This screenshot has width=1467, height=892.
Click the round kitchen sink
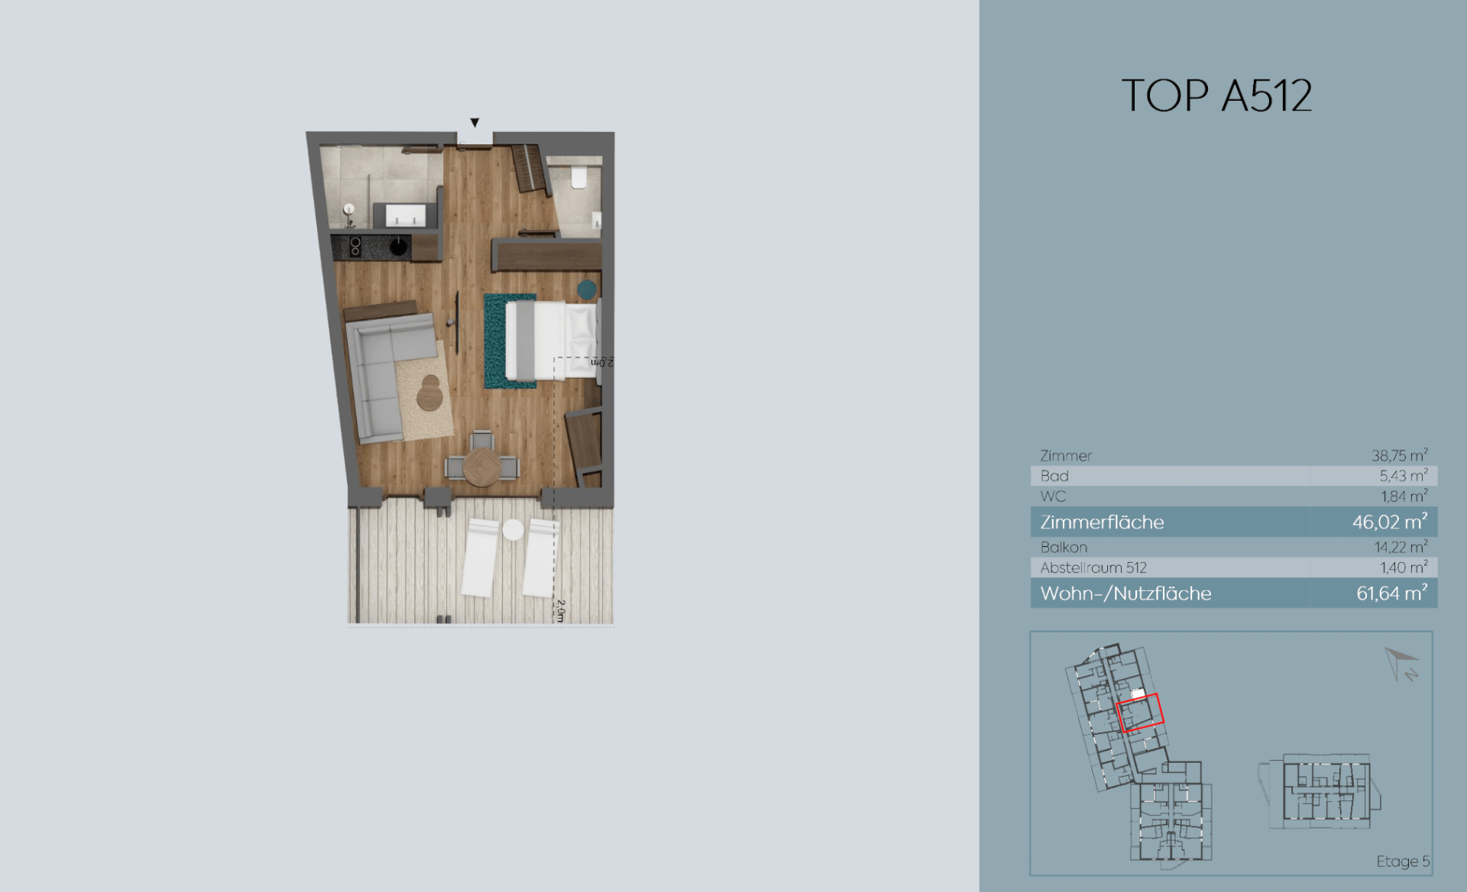(399, 247)
